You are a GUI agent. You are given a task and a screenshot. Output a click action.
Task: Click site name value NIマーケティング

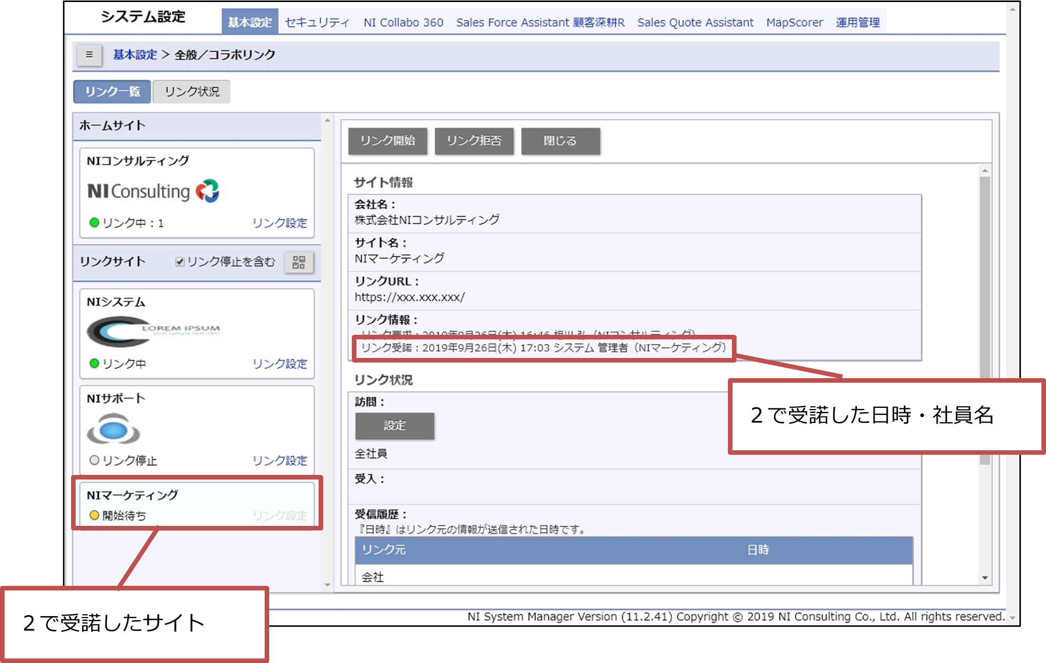coord(399,258)
